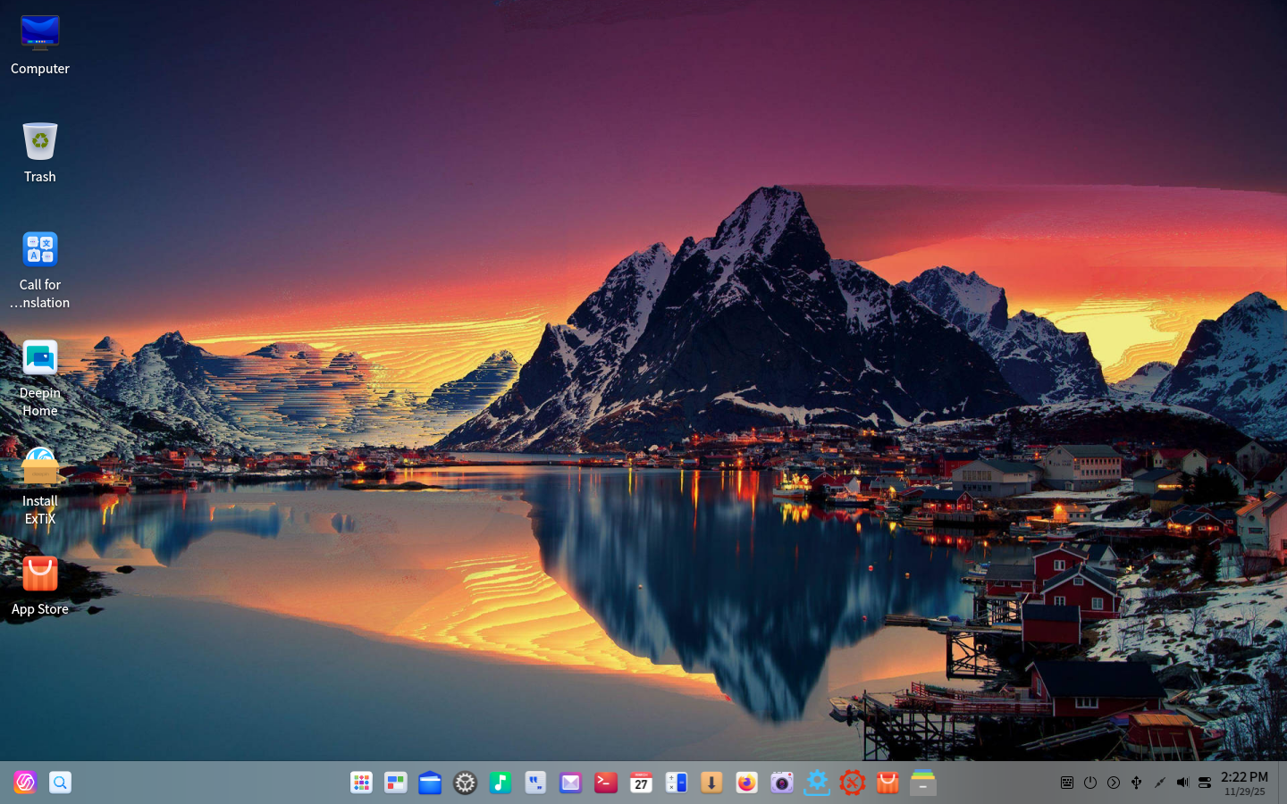Expand the tray arrow icon
Image resolution: width=1287 pixels, height=804 pixels.
click(1114, 783)
